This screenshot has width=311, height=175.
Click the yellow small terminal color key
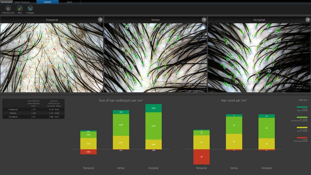point(302,127)
